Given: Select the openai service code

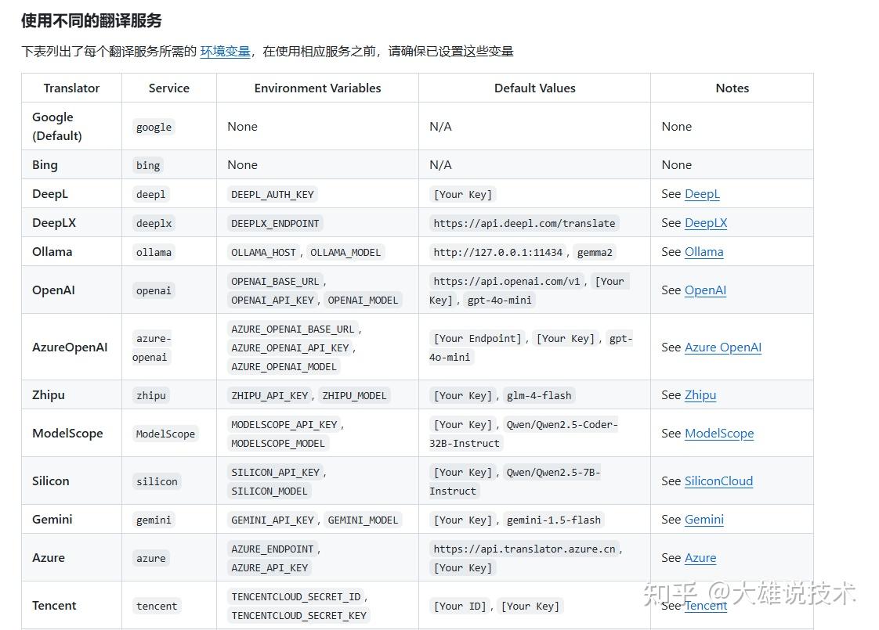Looking at the screenshot, I should (x=154, y=290).
